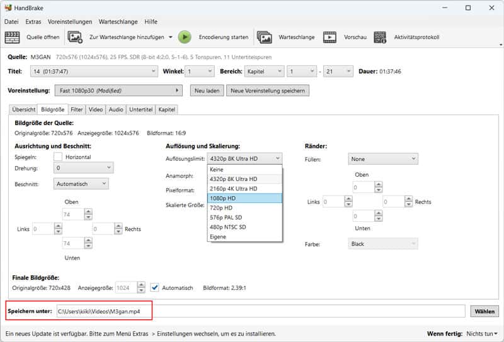The image size is (504, 342).
Task: Collapse the Auflösungslimit dropdown
Action: 245,158
